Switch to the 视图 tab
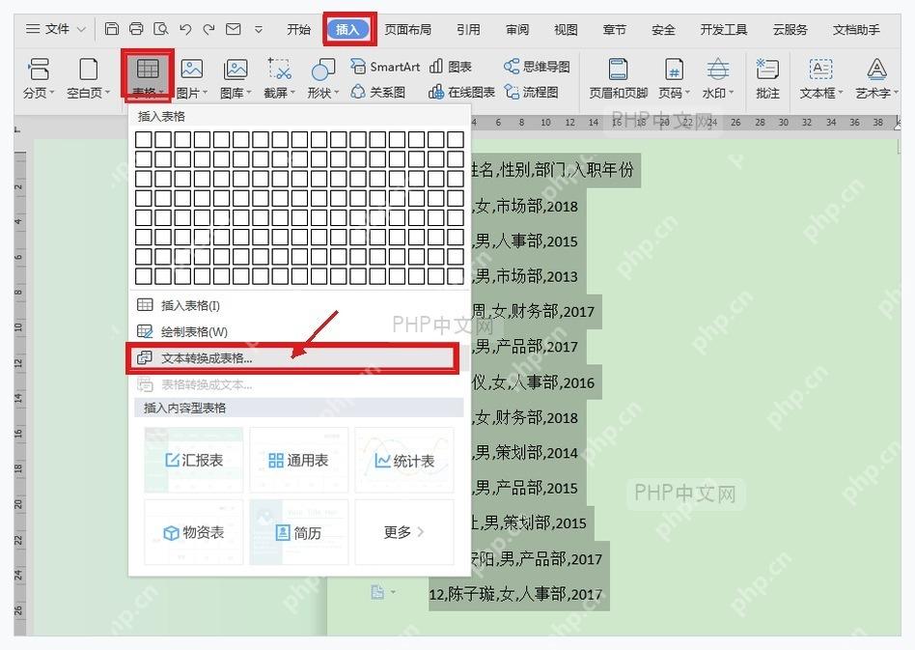Screen dimensions: 915x650 pyautogui.click(x=566, y=29)
